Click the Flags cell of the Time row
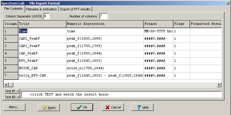This screenshot has width=231, height=115. 181,32
